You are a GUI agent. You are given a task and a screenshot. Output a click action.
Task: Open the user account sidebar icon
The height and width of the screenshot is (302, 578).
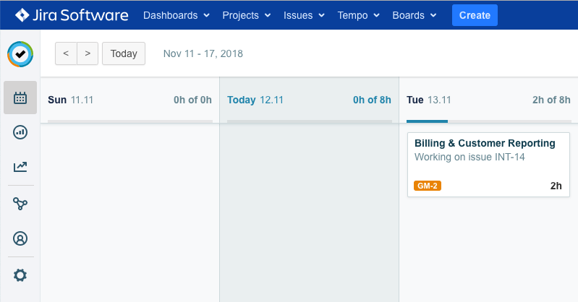pyautogui.click(x=20, y=238)
